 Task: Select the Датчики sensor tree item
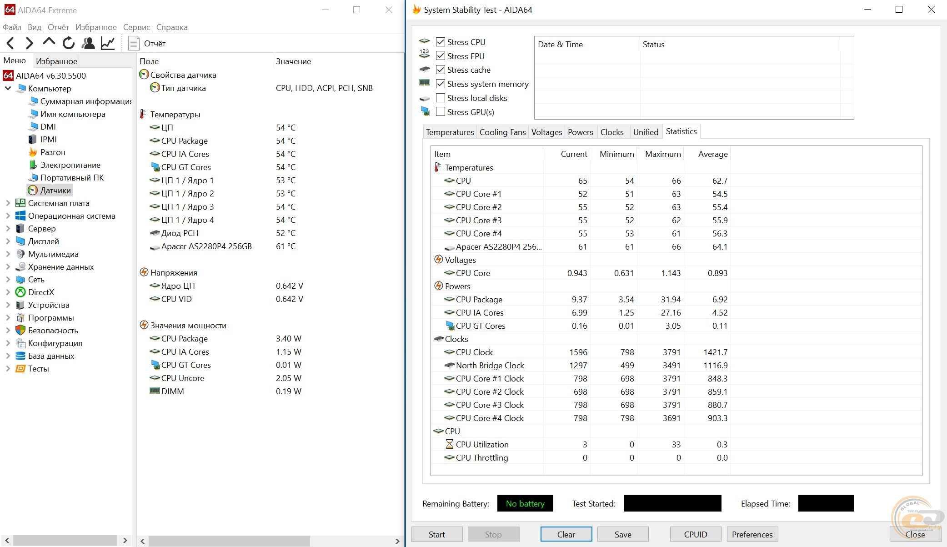pos(55,190)
